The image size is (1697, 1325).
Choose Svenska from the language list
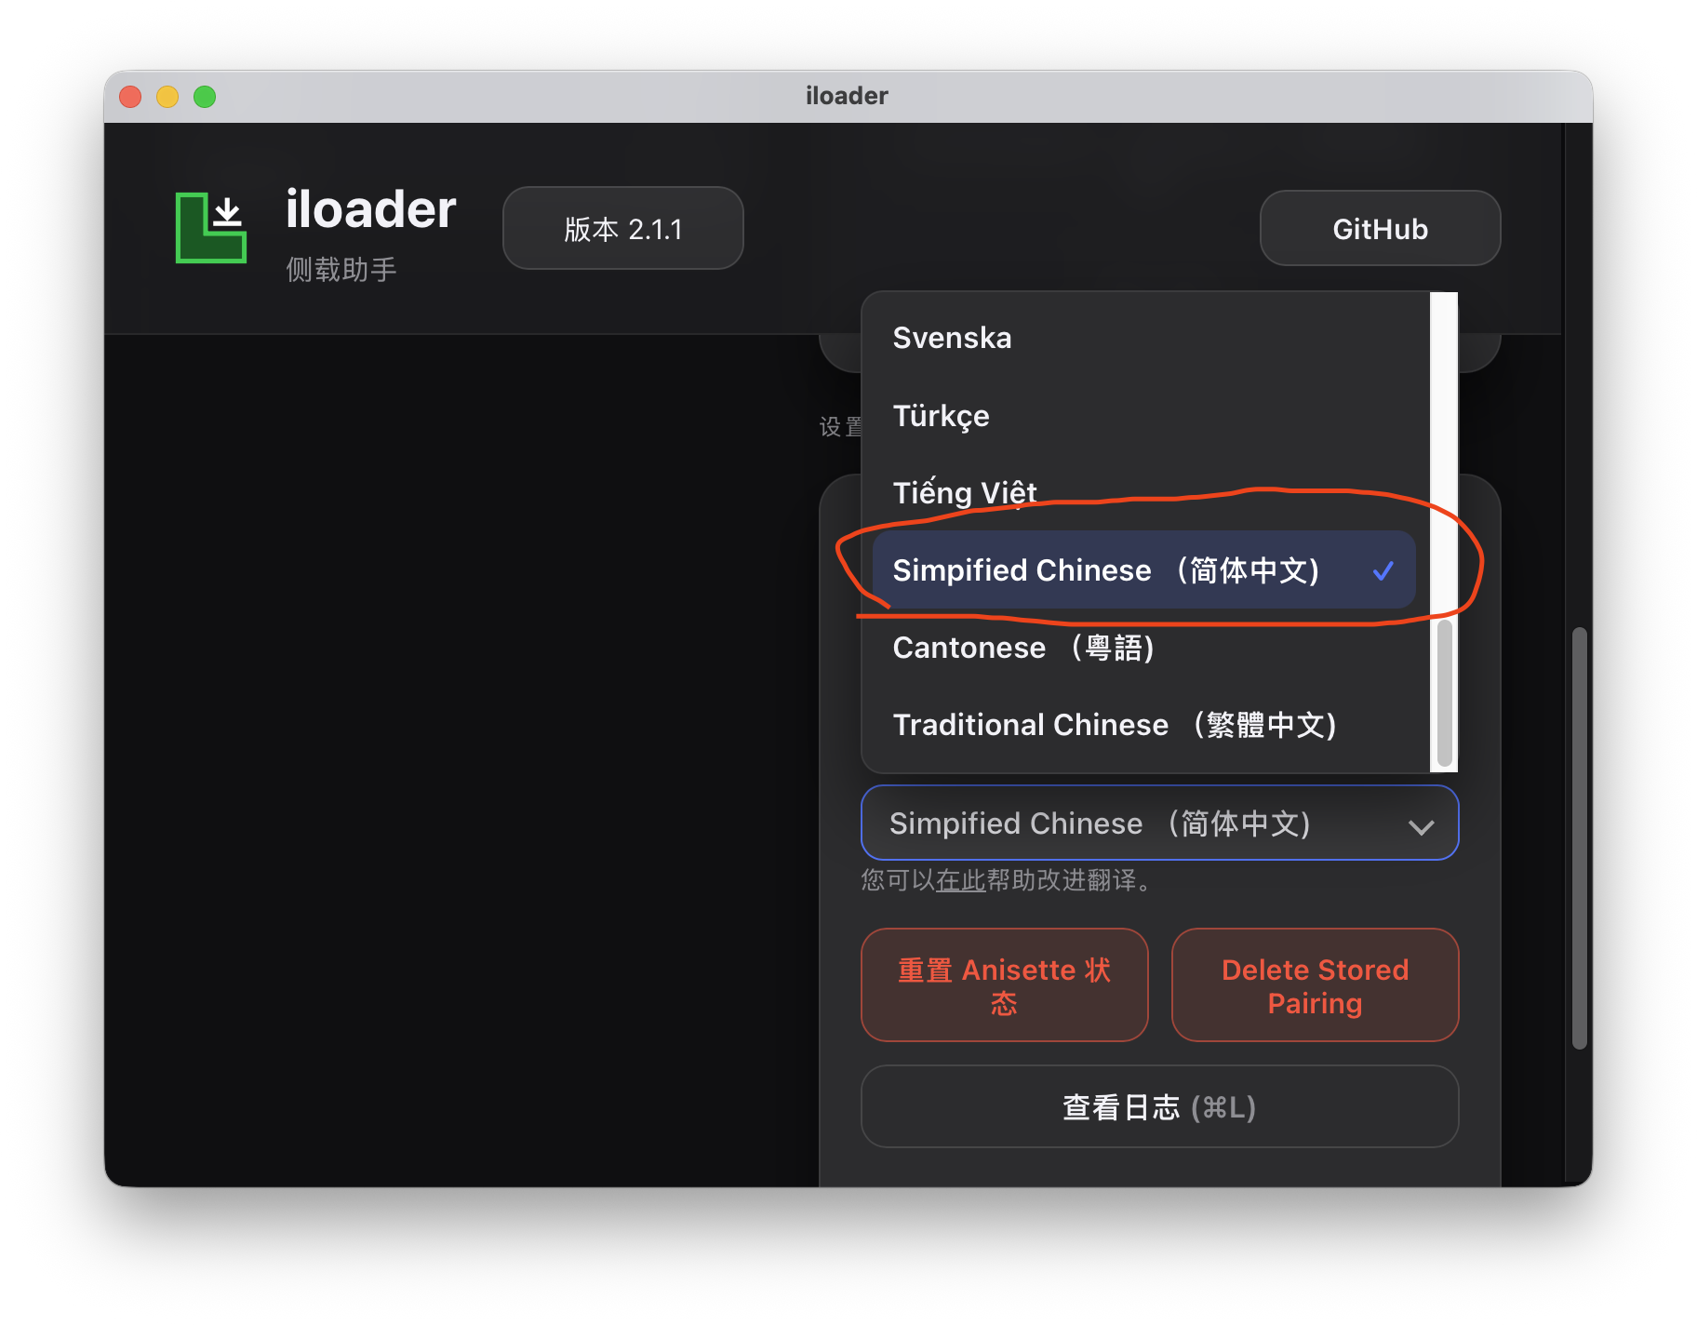[x=952, y=338]
